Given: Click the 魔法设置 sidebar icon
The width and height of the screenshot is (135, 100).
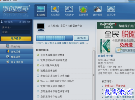Looking at the screenshot, I should pos(8,56).
